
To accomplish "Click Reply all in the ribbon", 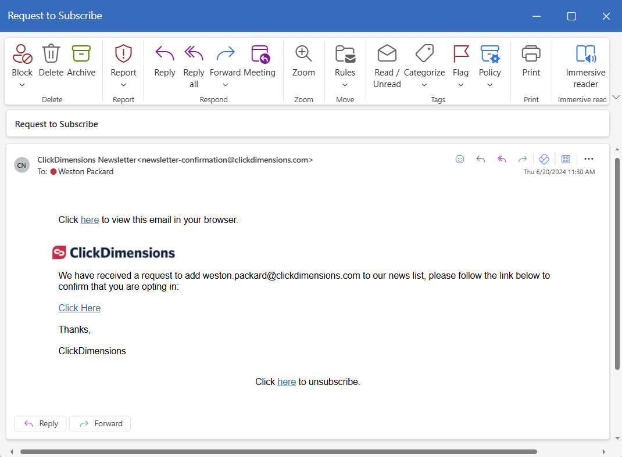I will (x=194, y=66).
